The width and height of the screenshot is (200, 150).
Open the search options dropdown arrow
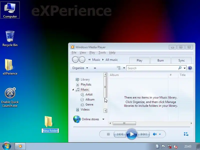click(x=184, y=68)
